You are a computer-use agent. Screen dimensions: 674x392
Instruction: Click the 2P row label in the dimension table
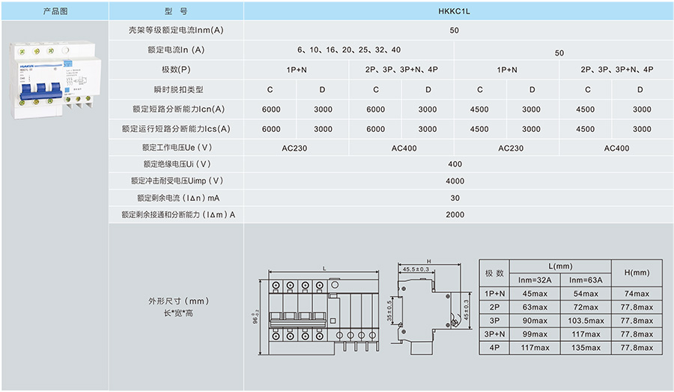point(494,307)
